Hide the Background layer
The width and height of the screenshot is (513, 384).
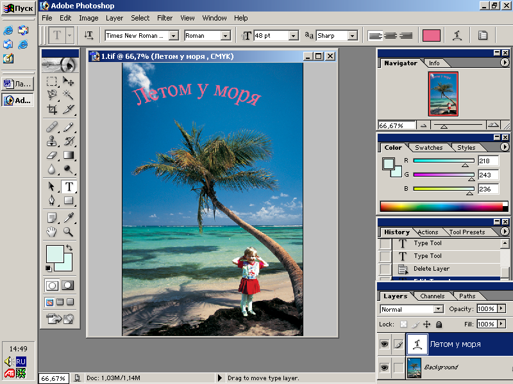384,367
